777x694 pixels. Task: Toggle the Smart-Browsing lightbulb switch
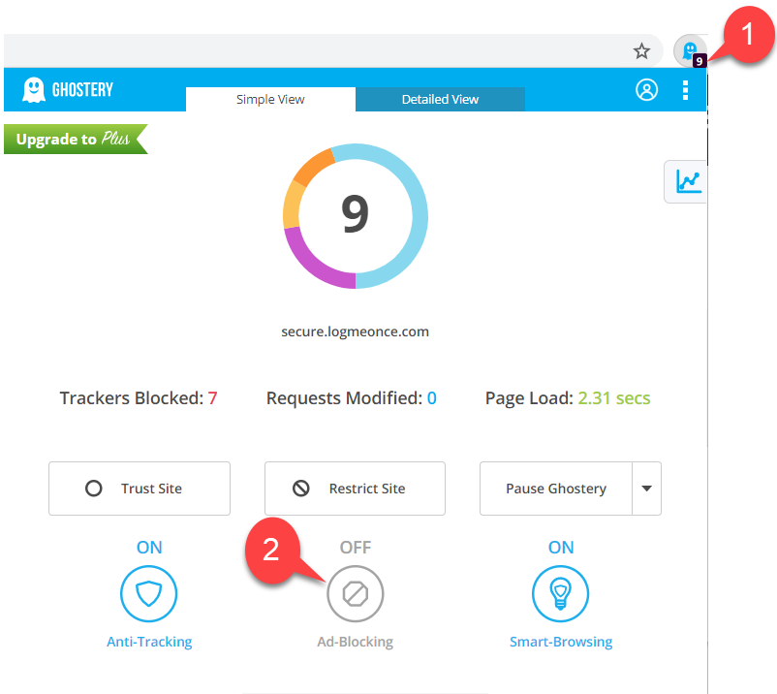pyautogui.click(x=560, y=594)
